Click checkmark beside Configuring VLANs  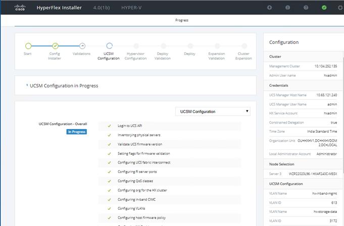click(109, 208)
